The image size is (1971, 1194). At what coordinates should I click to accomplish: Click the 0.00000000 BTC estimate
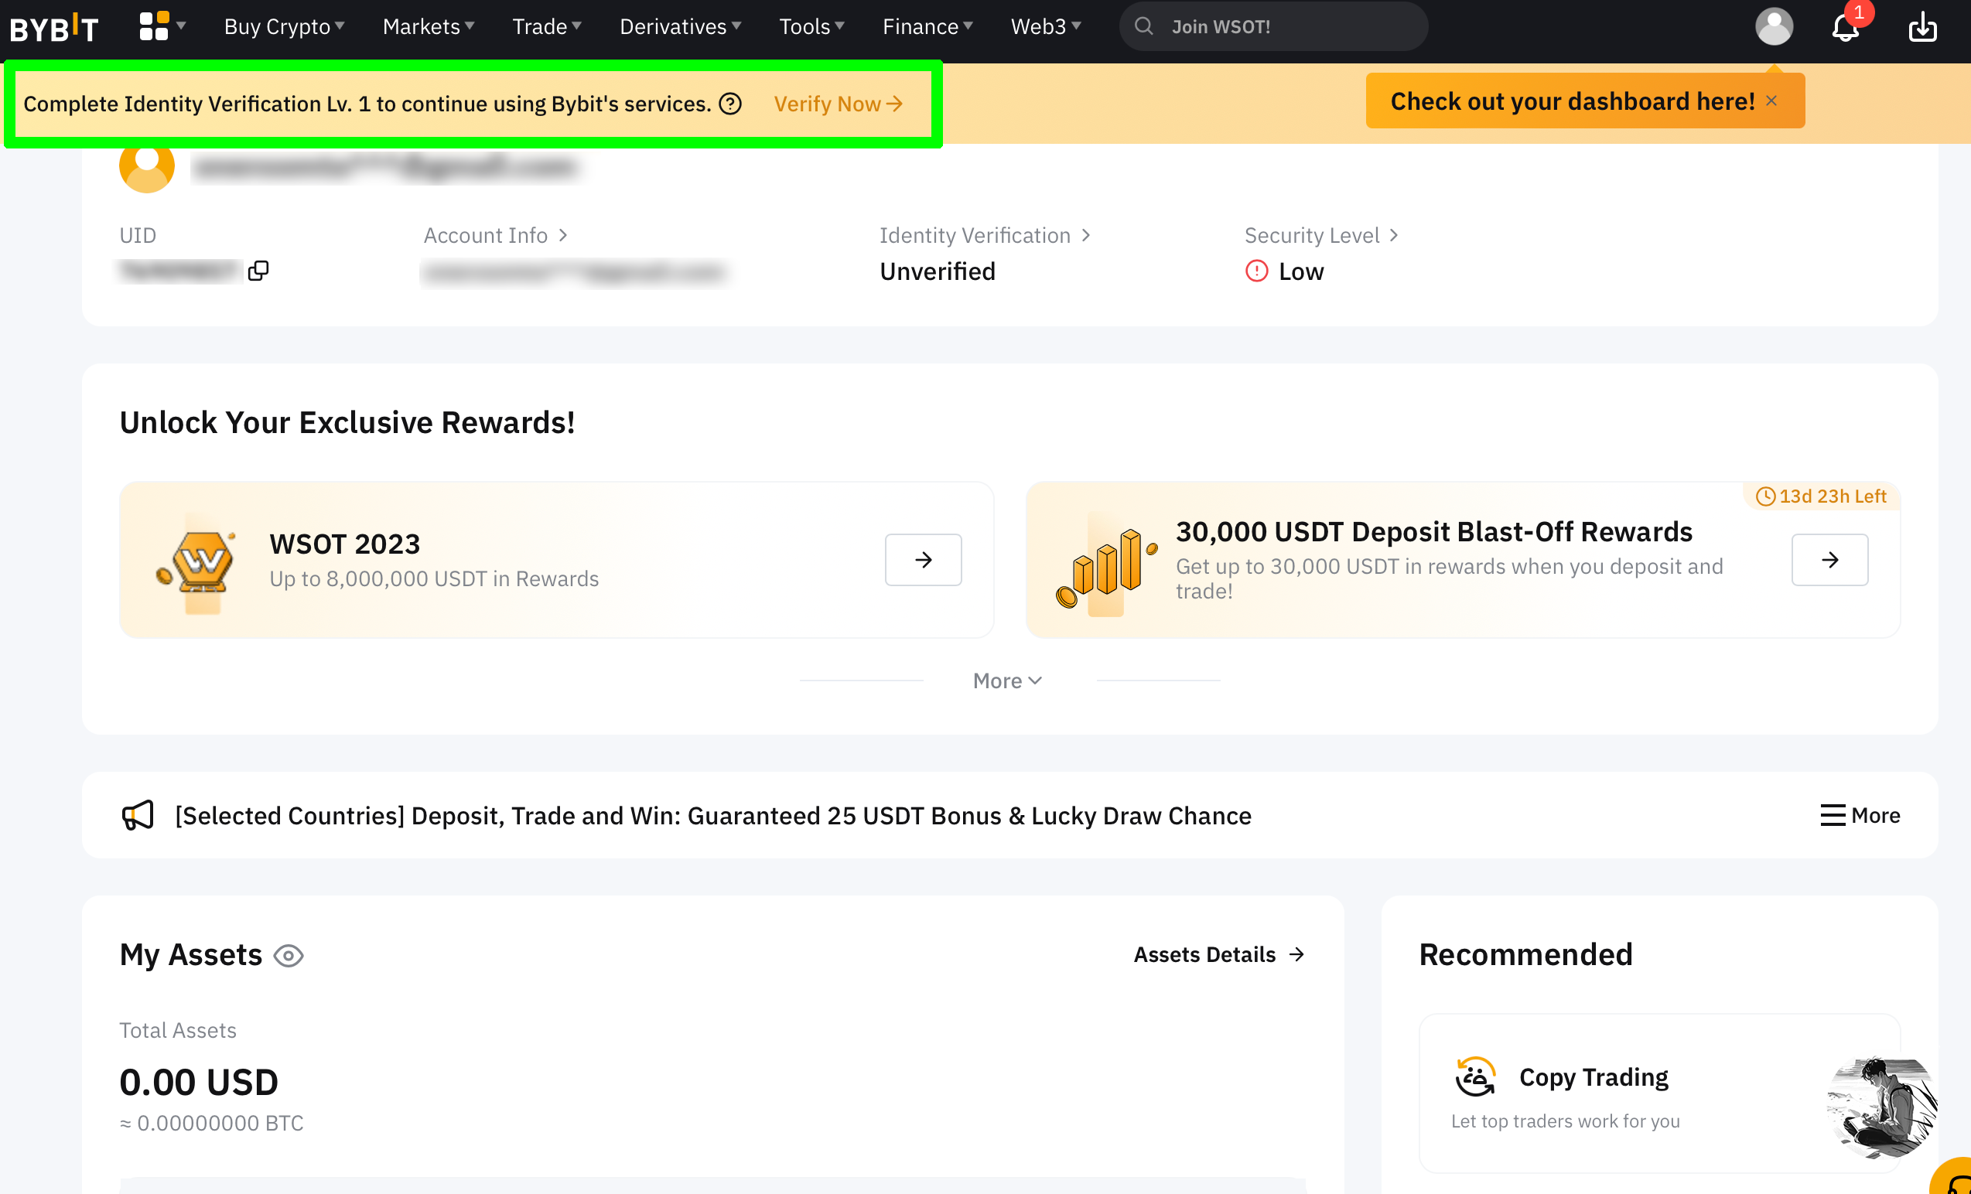point(211,1123)
